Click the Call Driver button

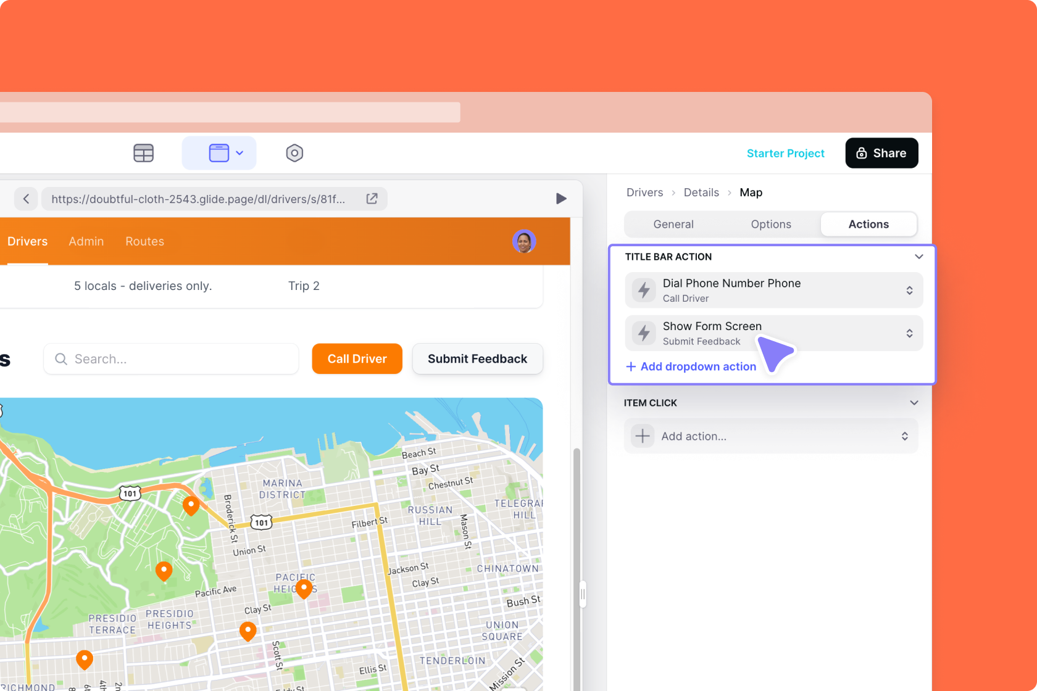click(357, 359)
